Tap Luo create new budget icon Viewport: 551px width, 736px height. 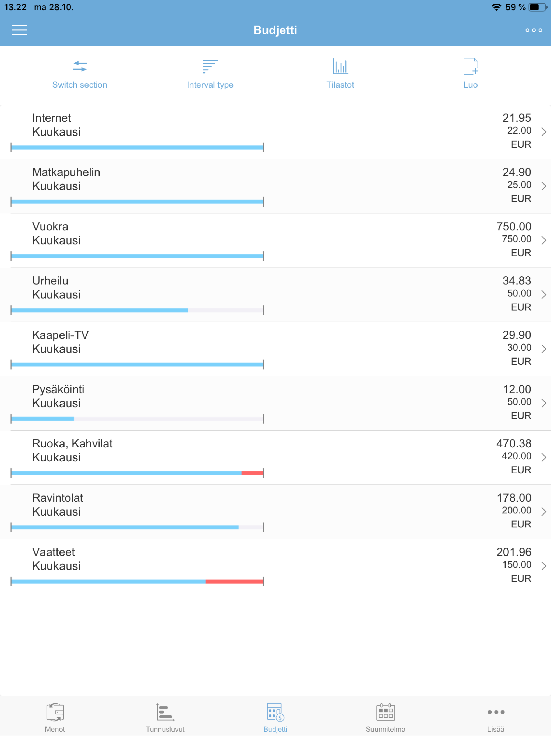[x=470, y=66]
